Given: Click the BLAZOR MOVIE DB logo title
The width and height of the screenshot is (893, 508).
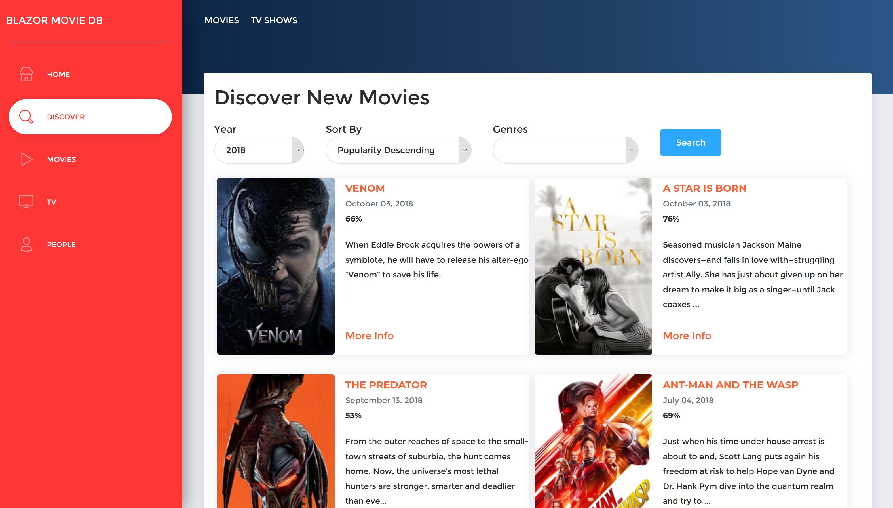Looking at the screenshot, I should (54, 20).
